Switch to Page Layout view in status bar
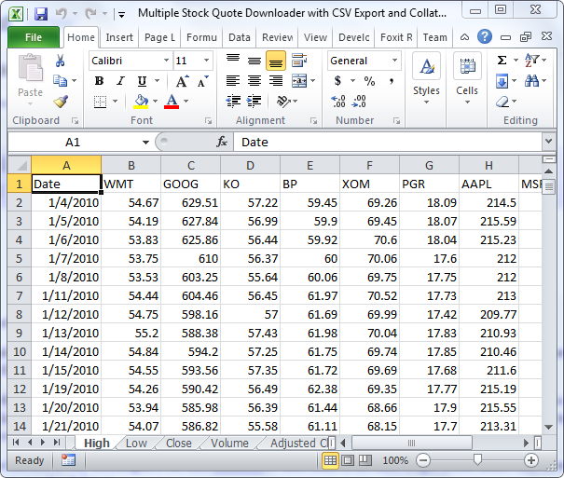 348,460
